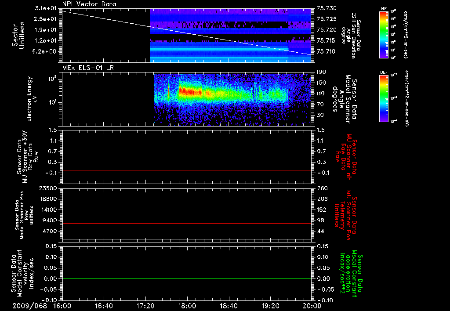Click the red MU Scanner Init Raw Data label
Screen dimensions: 450x311
tap(347, 157)
